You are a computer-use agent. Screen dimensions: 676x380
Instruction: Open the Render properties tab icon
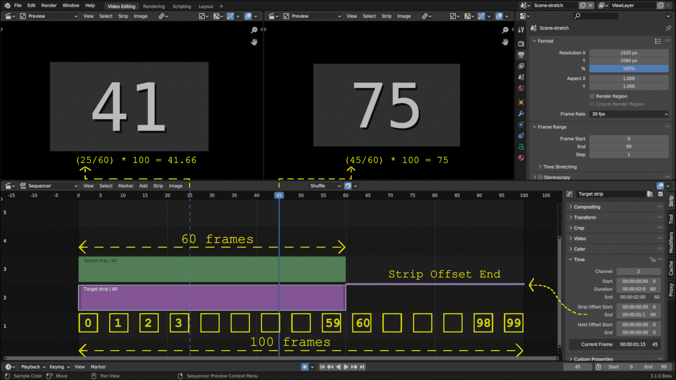click(x=521, y=44)
